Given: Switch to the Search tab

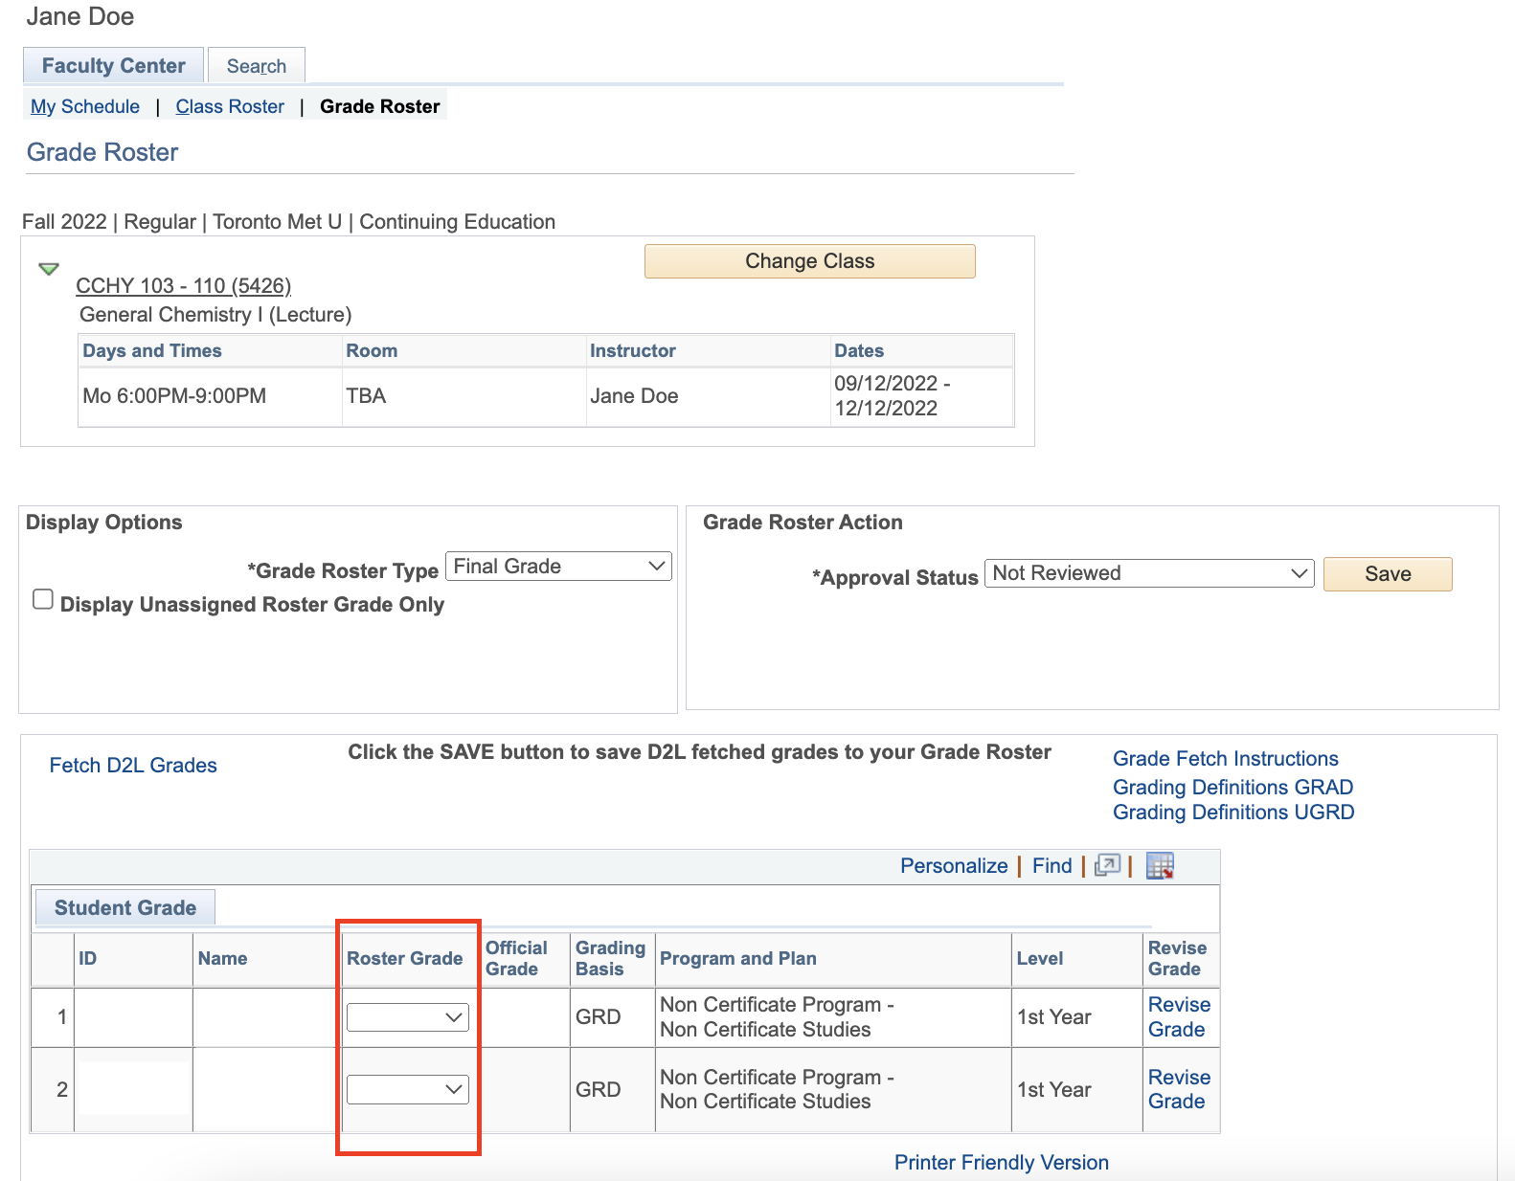Looking at the screenshot, I should (256, 66).
